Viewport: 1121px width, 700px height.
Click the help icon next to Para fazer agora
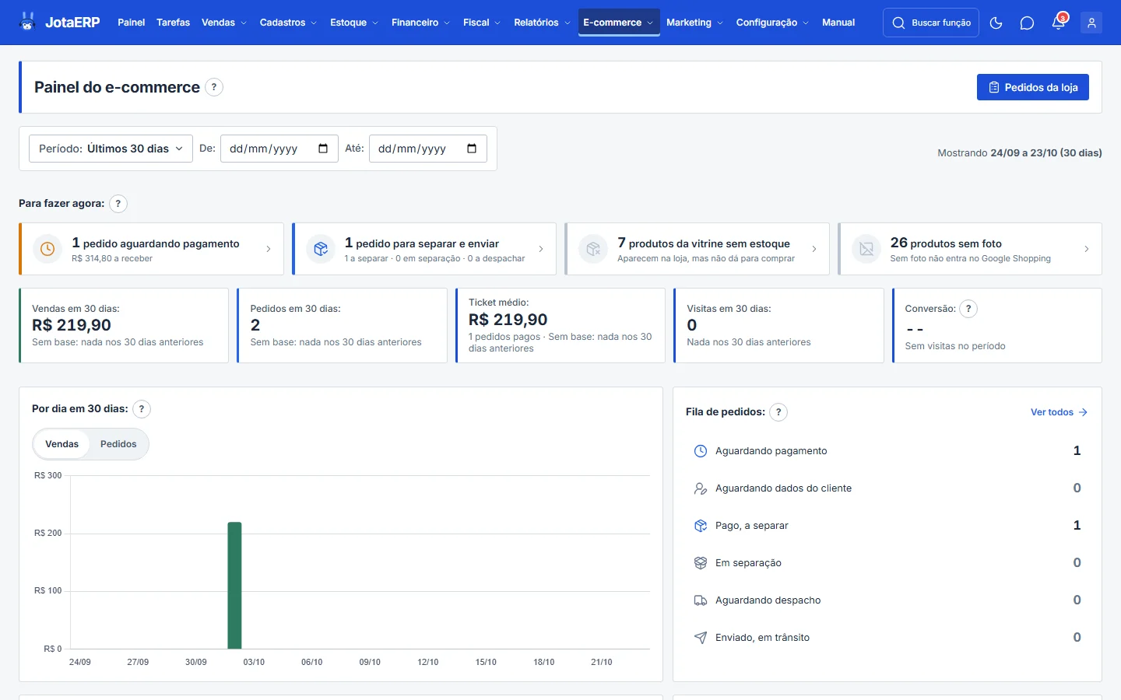[x=118, y=204]
